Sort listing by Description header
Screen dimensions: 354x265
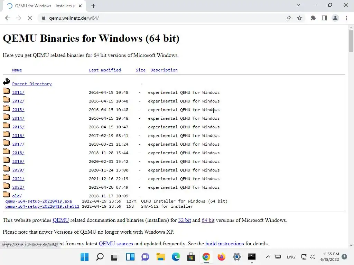tap(164, 70)
